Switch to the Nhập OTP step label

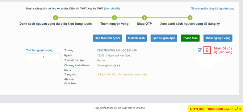coord(144,24)
